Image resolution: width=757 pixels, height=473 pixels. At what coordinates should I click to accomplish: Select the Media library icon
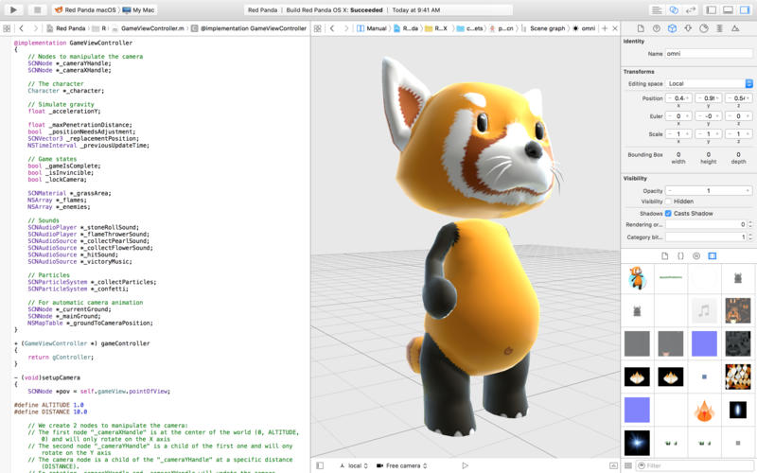[x=713, y=256]
